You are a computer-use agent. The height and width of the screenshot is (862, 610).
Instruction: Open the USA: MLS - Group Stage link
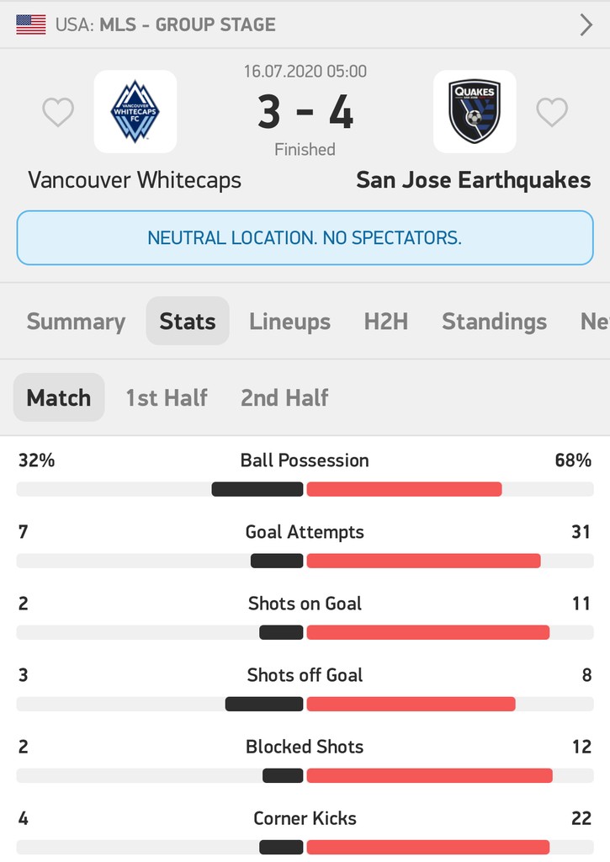166,24
